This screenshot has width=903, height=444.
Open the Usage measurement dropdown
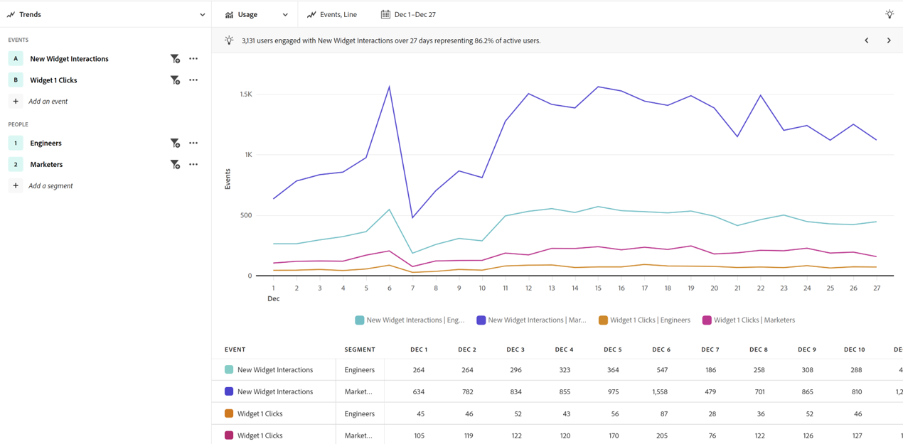(x=257, y=14)
